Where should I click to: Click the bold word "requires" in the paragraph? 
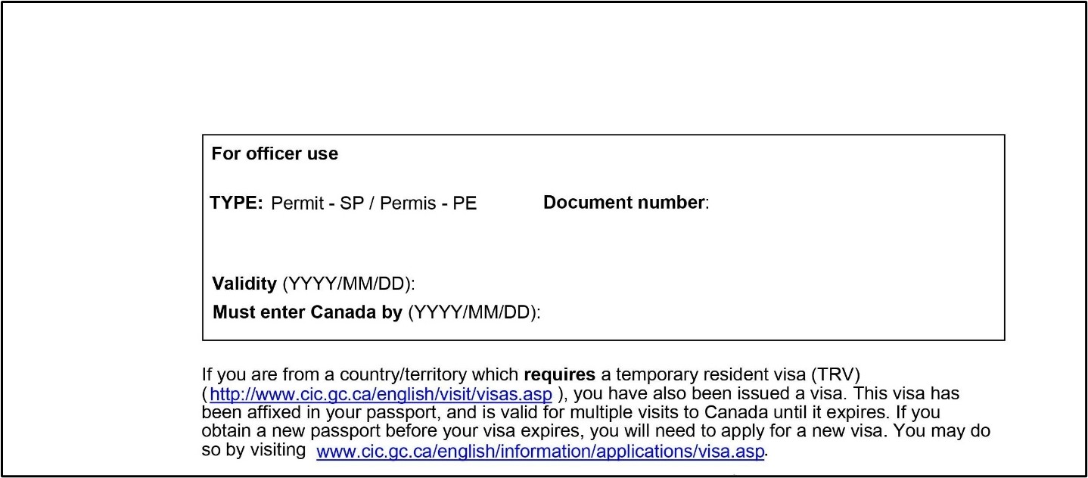click(559, 374)
